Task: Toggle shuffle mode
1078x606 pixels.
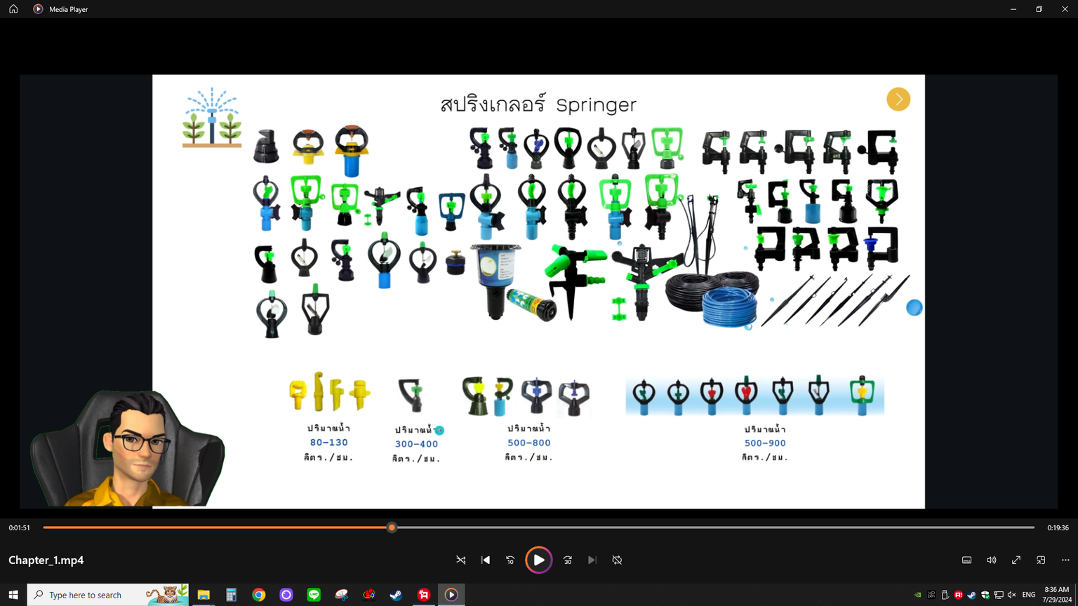Action: [x=461, y=560]
